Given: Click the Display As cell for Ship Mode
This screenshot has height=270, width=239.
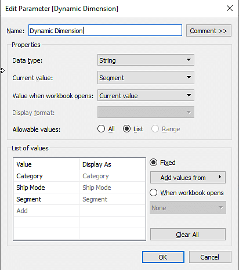Looking at the screenshot, I should pyautogui.click(x=112, y=188).
